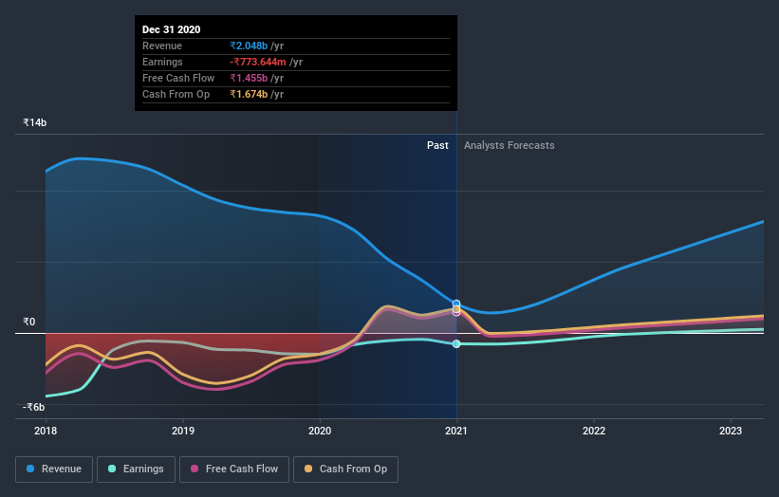Click the teal Earnings data point at 2021

click(x=456, y=343)
